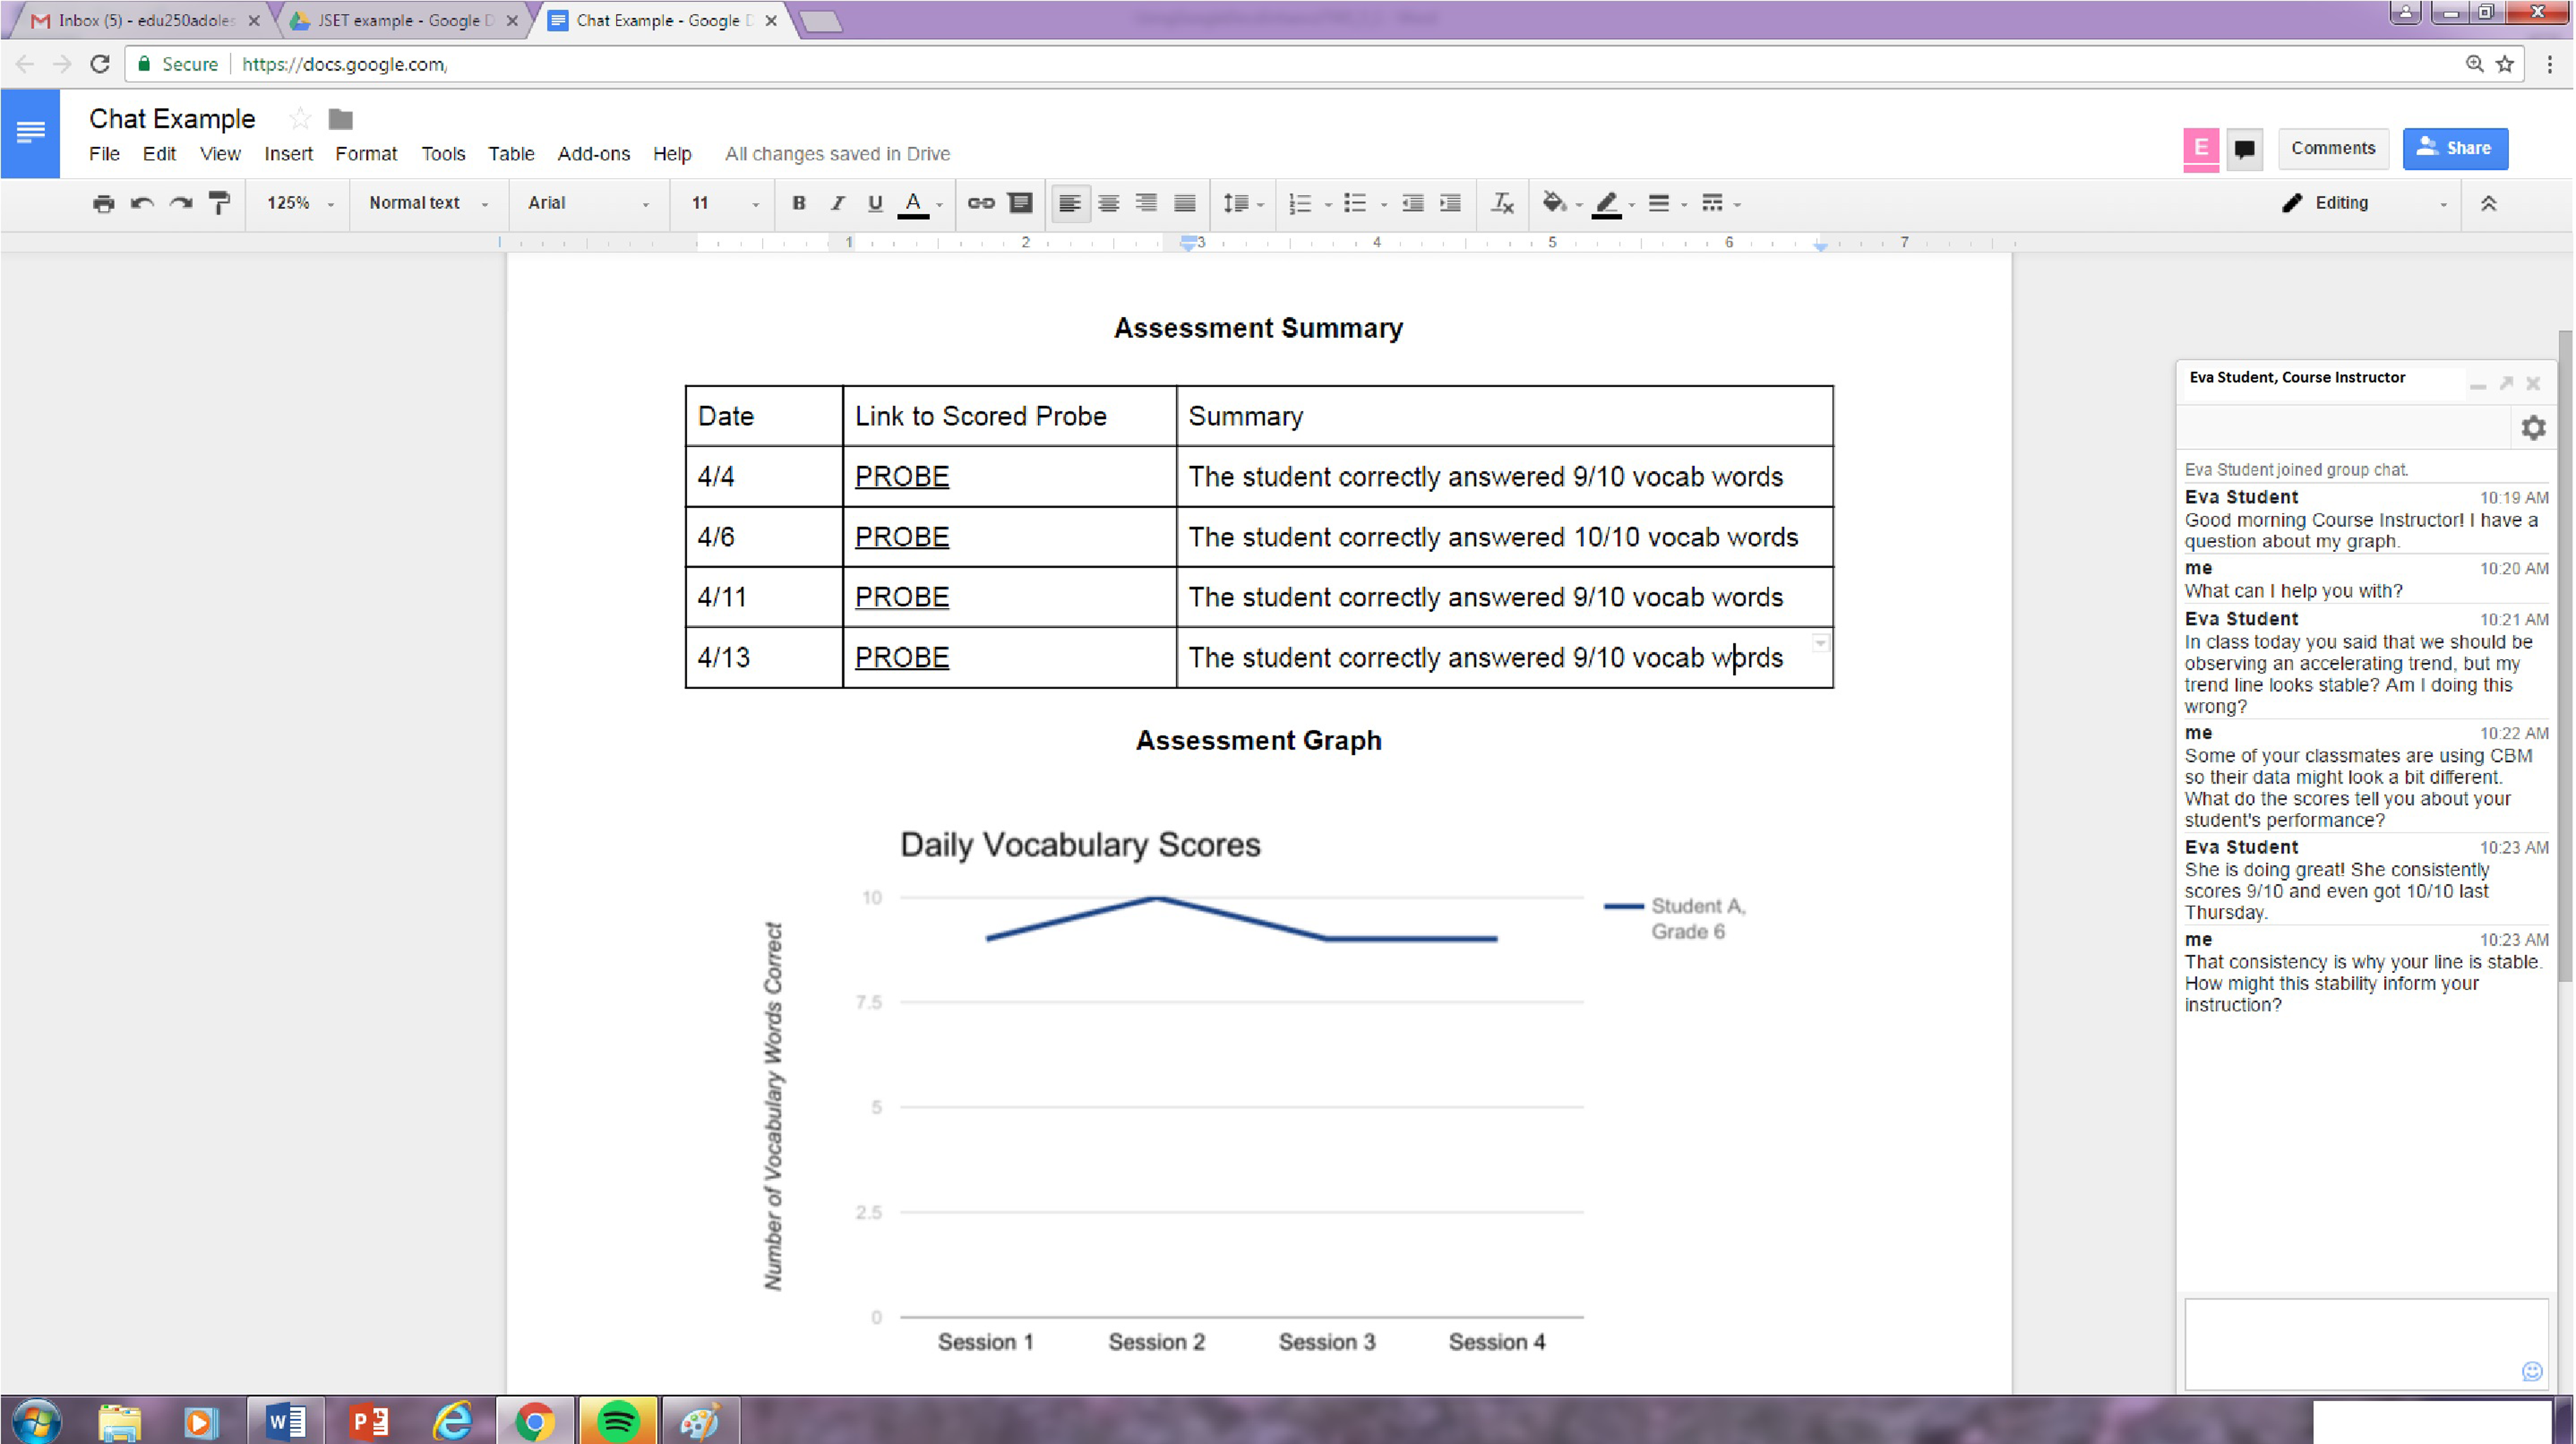2576x1444 pixels.
Task: Toggle underline formatting
Action: tap(875, 203)
